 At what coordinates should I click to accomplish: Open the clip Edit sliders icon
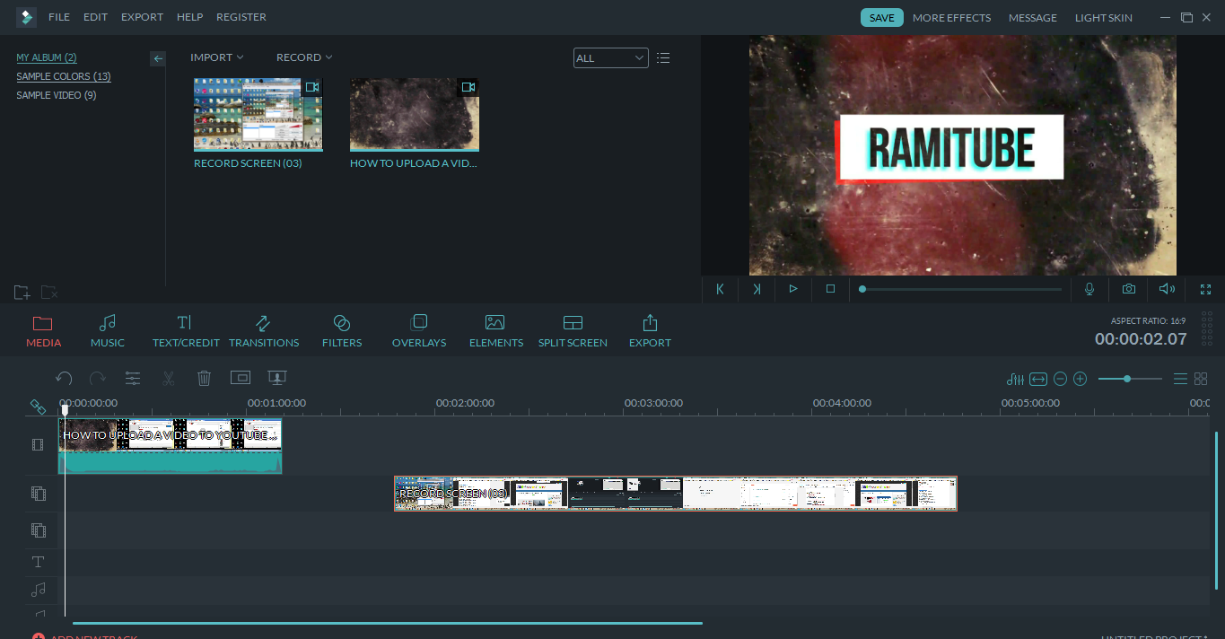[x=133, y=379]
